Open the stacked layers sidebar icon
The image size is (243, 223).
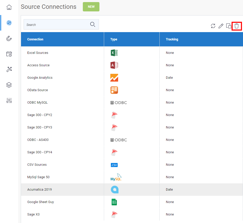click(x=9, y=85)
